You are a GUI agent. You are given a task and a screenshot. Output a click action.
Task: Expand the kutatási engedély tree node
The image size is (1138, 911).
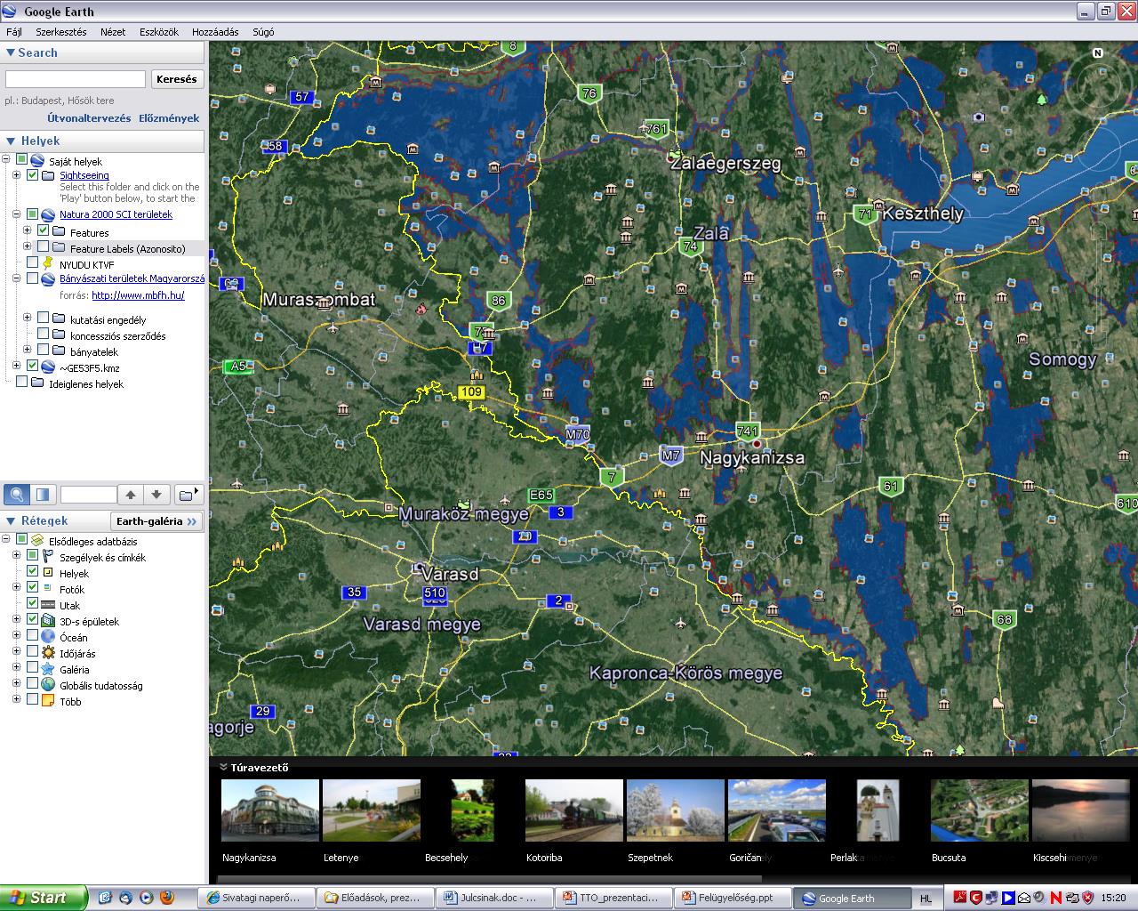tap(27, 318)
